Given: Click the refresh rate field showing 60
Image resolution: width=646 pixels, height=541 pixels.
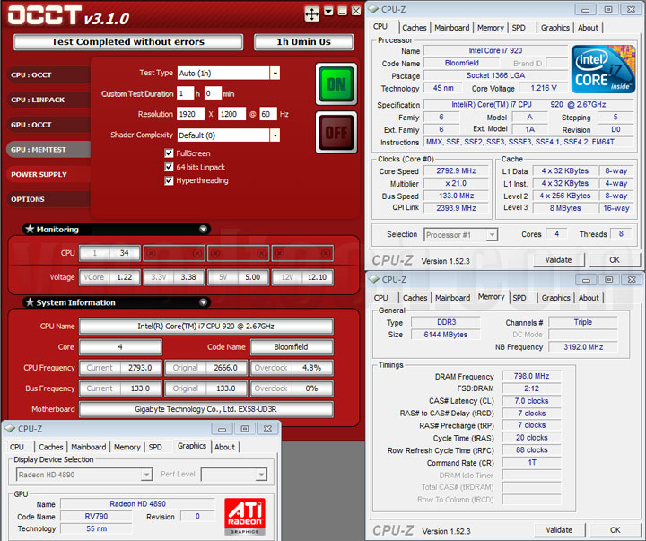Looking at the screenshot, I should pyautogui.click(x=267, y=114).
